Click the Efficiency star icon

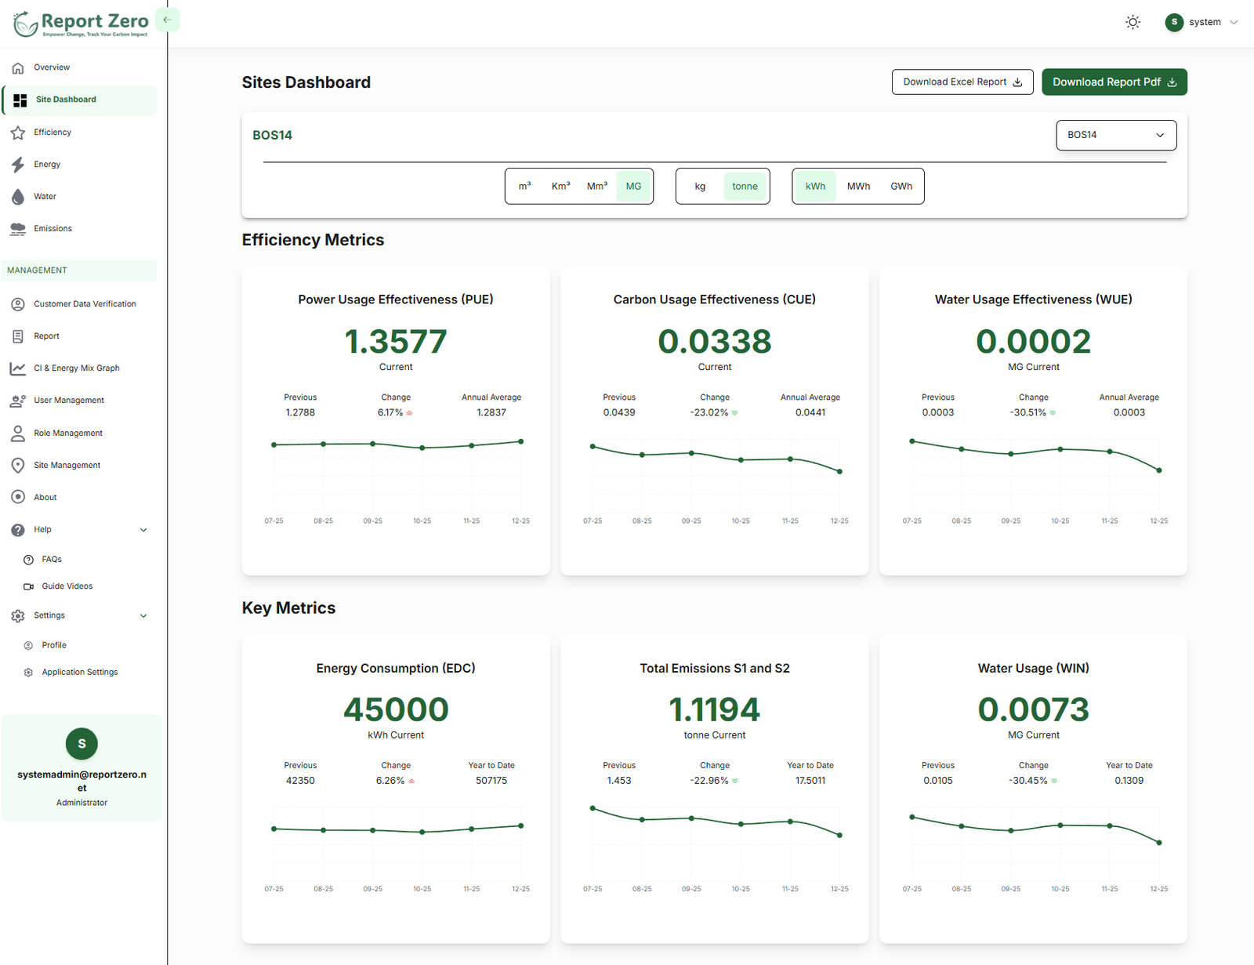click(18, 132)
